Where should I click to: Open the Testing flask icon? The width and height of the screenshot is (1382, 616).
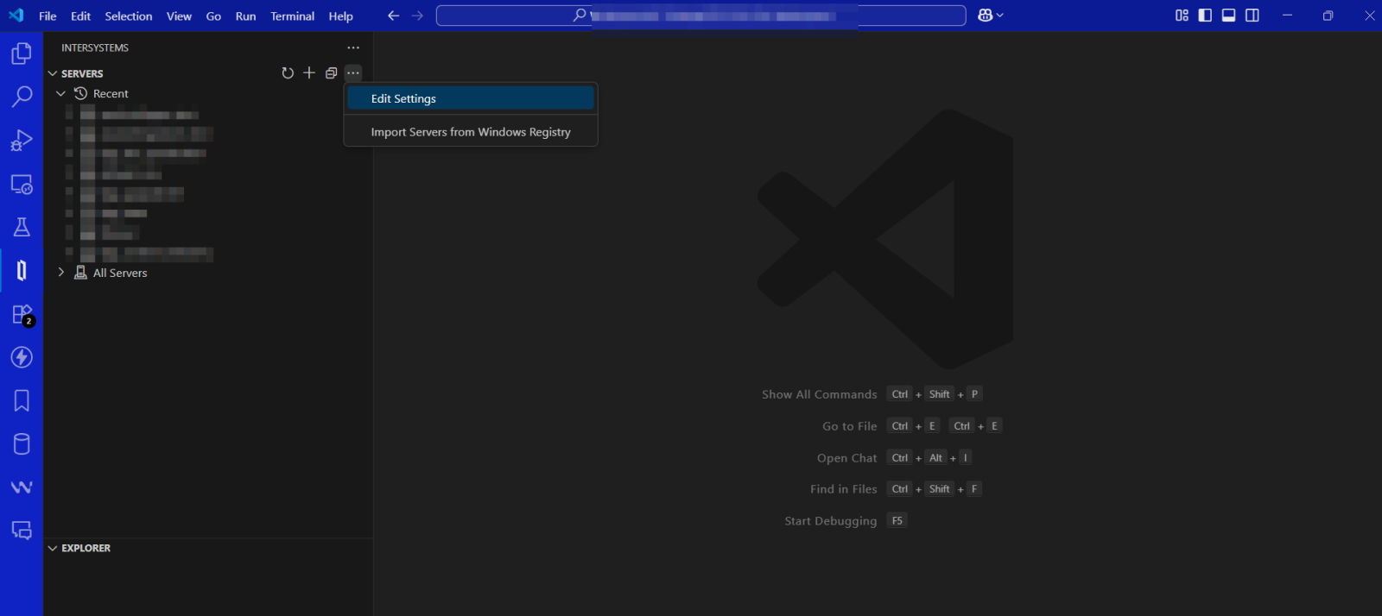(x=22, y=227)
